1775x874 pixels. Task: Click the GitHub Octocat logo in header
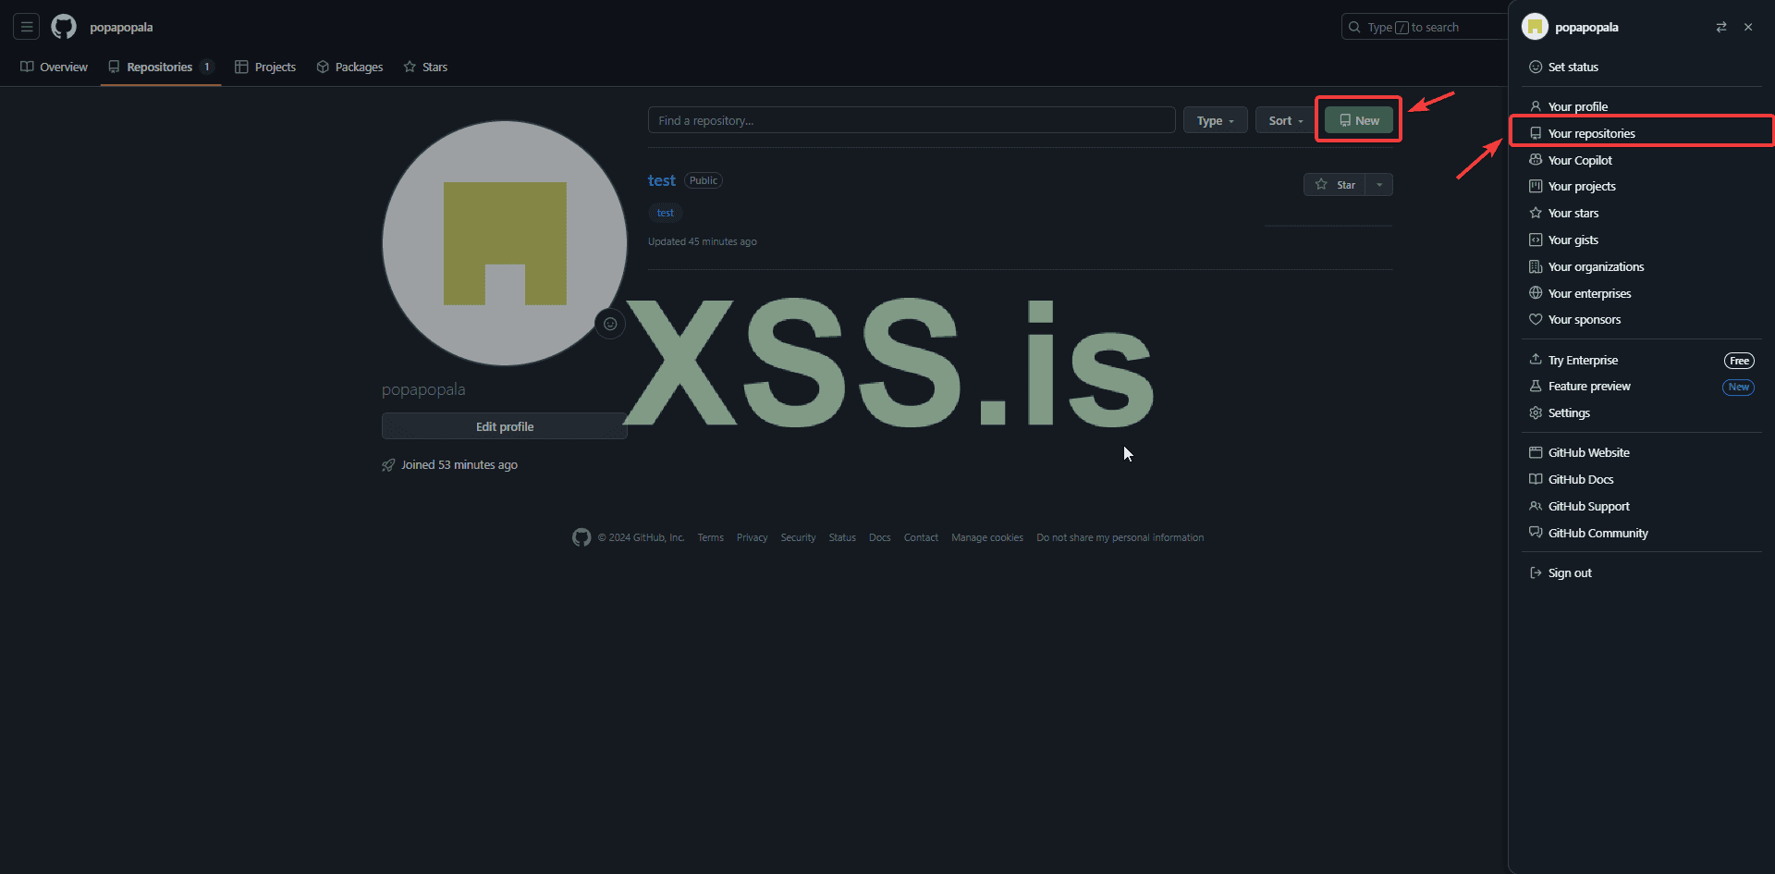[x=64, y=27]
